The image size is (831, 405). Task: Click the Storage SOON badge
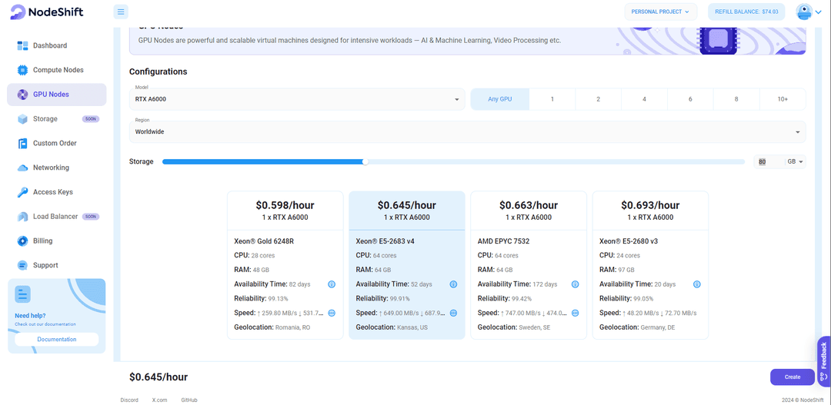[x=91, y=119]
